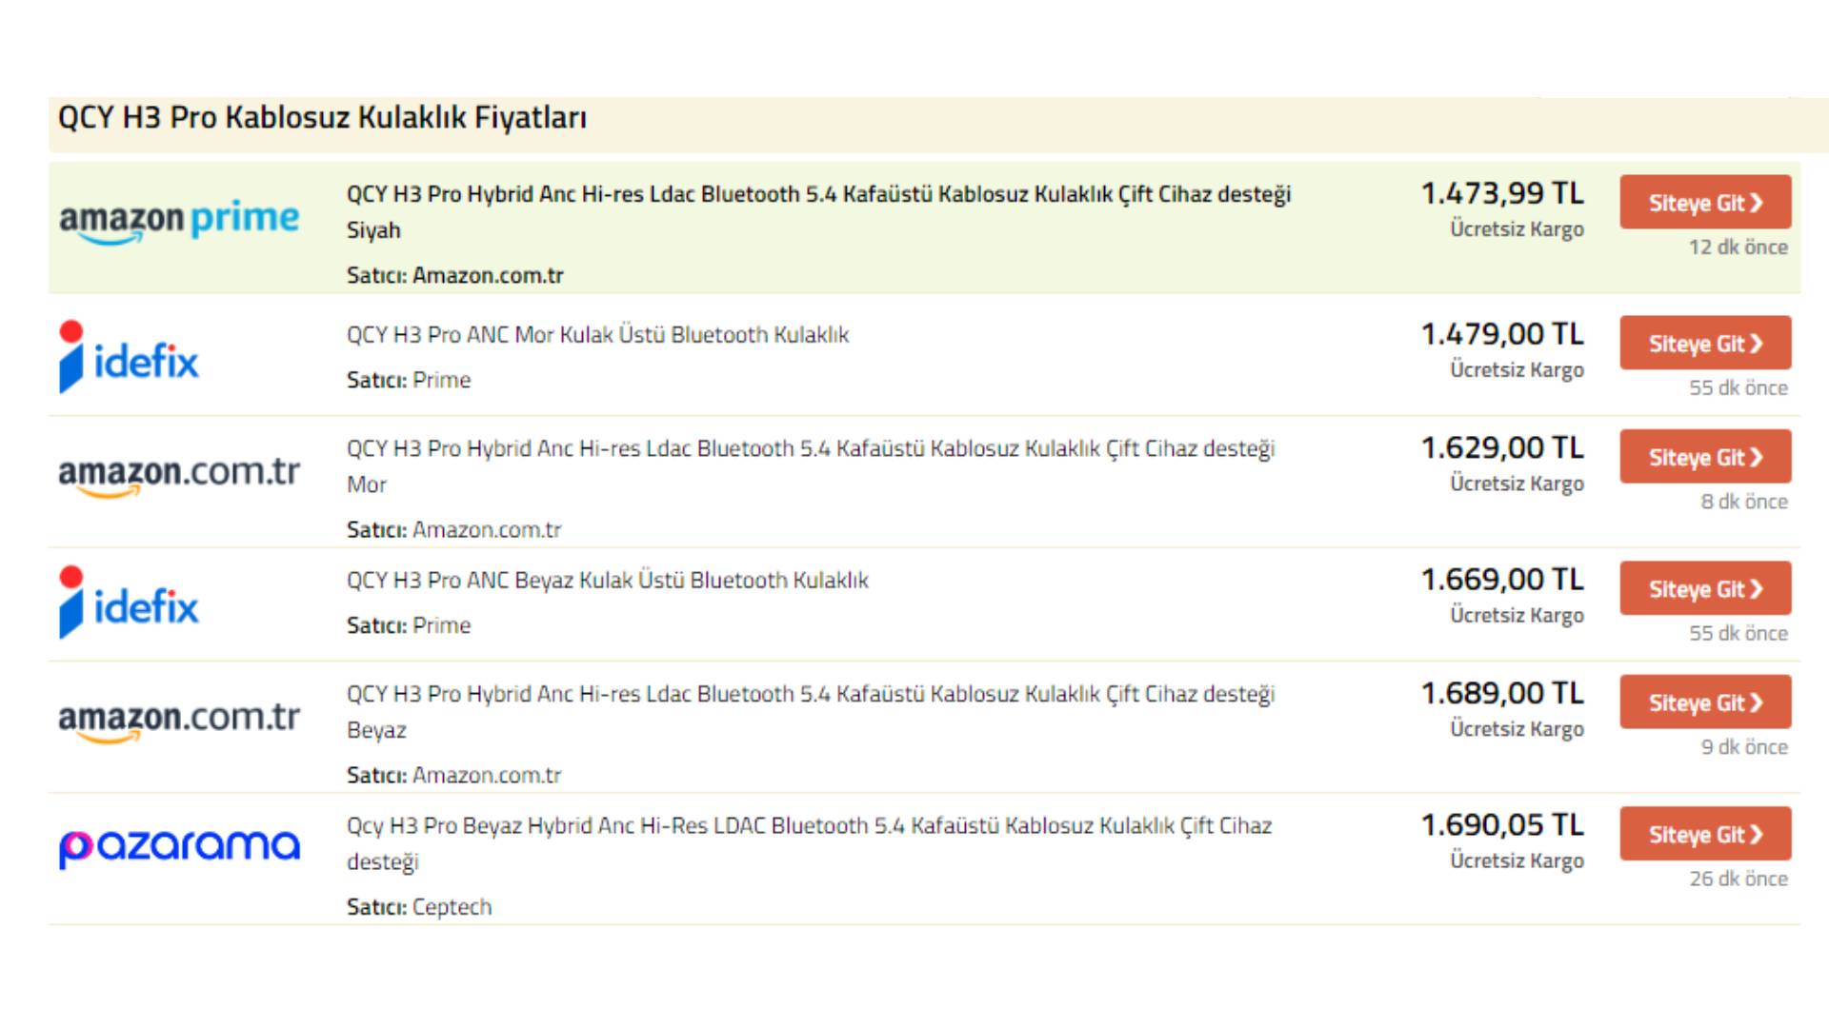Click the 1.689,00 TL price

(x=1502, y=693)
